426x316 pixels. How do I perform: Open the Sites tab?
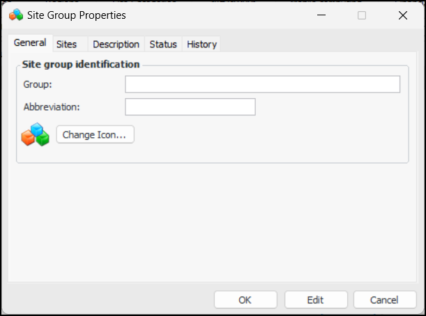[x=67, y=44]
